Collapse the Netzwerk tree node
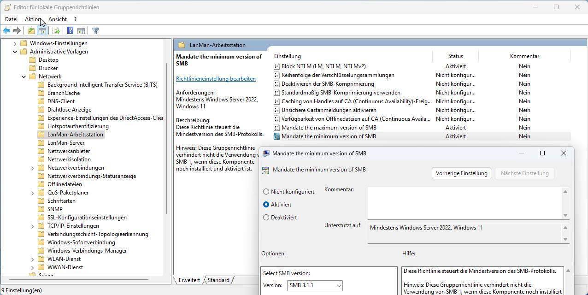This screenshot has width=588, height=295. (24, 77)
